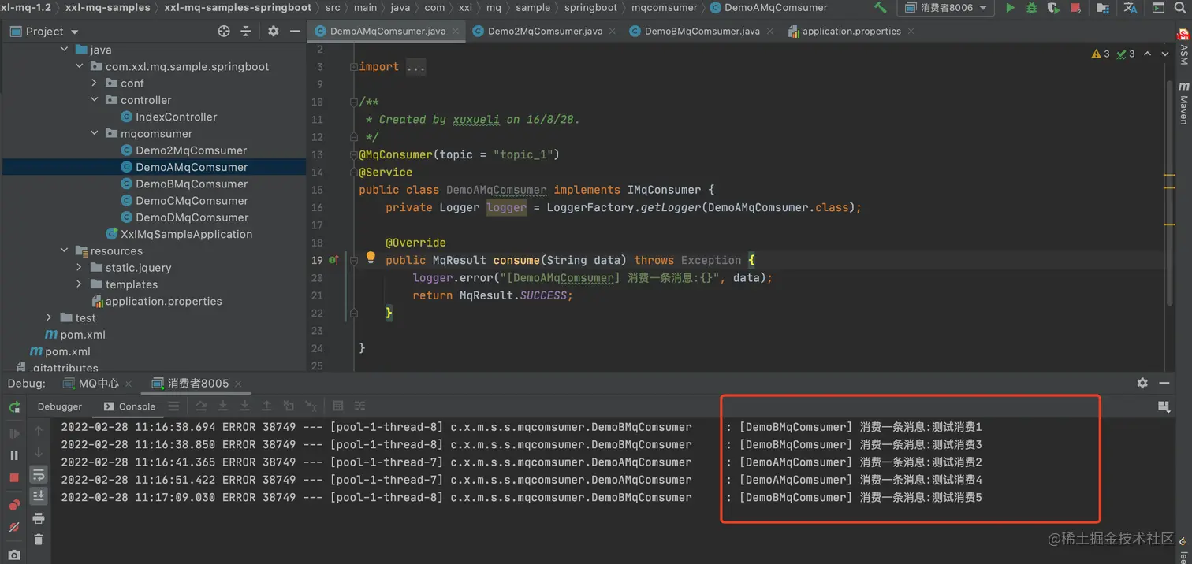Collapse all in Project panel
The width and height of the screenshot is (1192, 564).
[246, 32]
